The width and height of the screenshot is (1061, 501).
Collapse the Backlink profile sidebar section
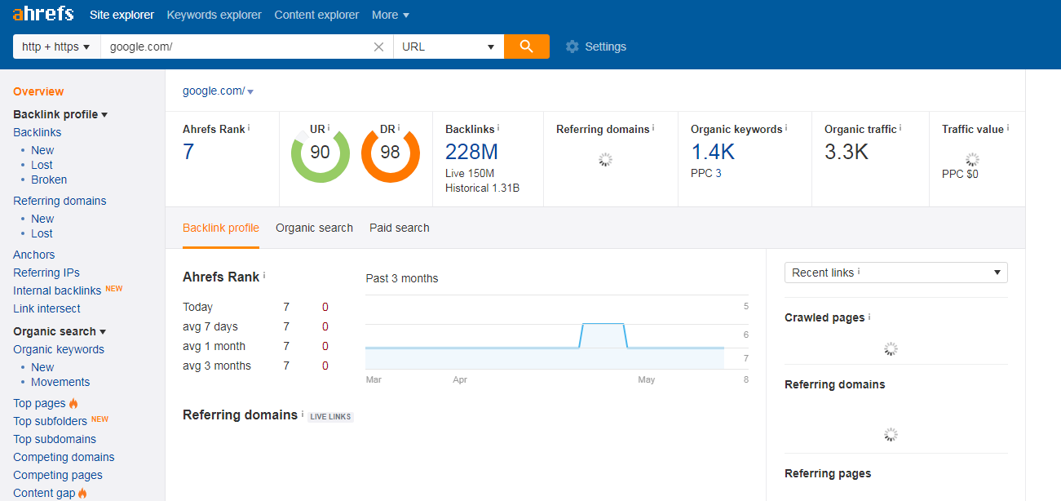click(60, 114)
